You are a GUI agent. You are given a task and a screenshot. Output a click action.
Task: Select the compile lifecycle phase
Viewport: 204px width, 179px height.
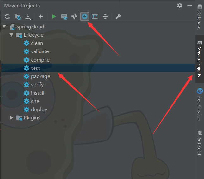(40, 60)
